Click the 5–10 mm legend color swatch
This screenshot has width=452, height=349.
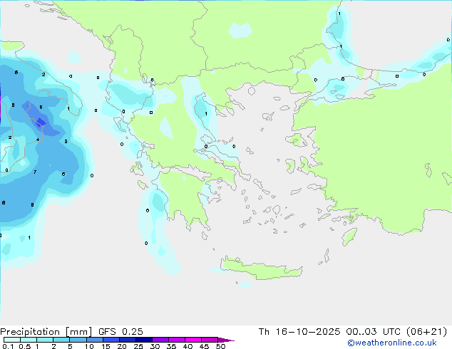[78, 340]
